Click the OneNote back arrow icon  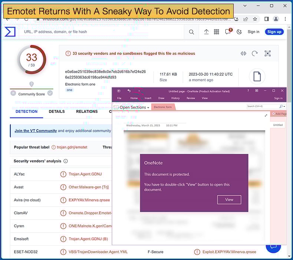(119, 91)
